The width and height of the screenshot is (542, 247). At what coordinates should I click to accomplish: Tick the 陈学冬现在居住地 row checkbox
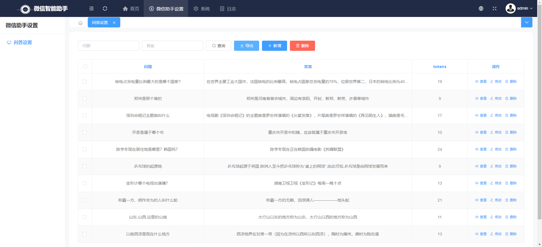(85, 149)
